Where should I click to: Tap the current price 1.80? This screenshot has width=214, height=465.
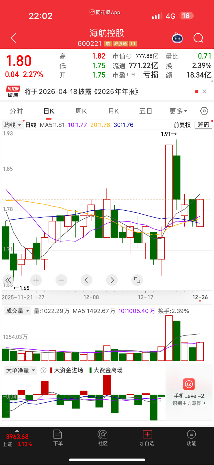pyautogui.click(x=19, y=61)
